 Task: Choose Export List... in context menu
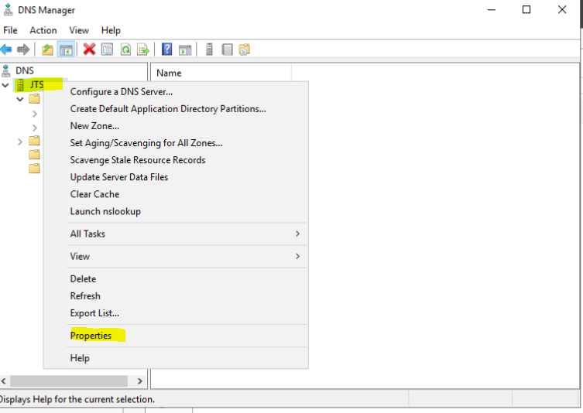176,313
